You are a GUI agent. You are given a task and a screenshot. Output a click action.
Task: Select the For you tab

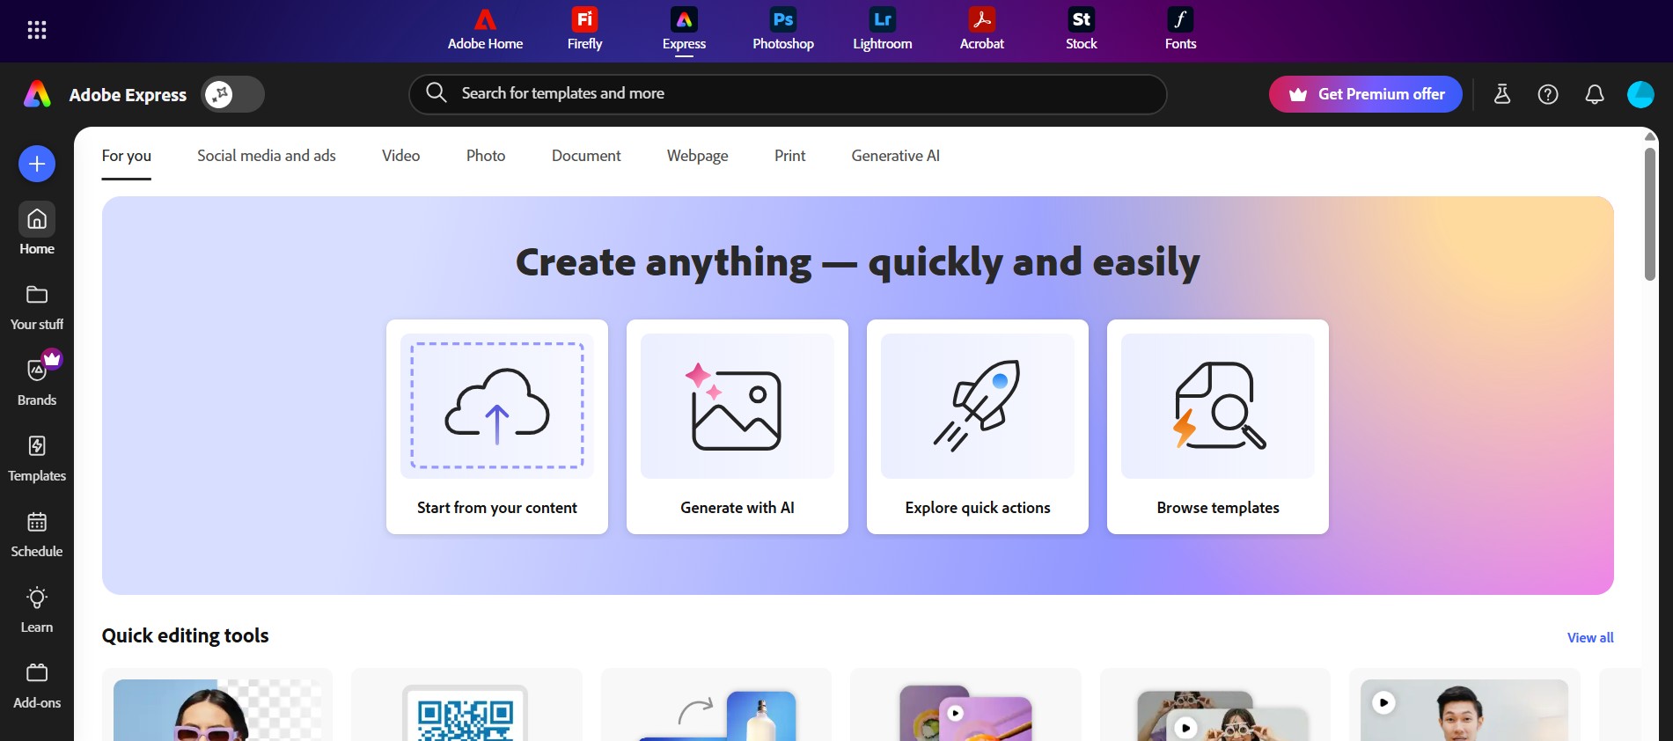(x=127, y=156)
